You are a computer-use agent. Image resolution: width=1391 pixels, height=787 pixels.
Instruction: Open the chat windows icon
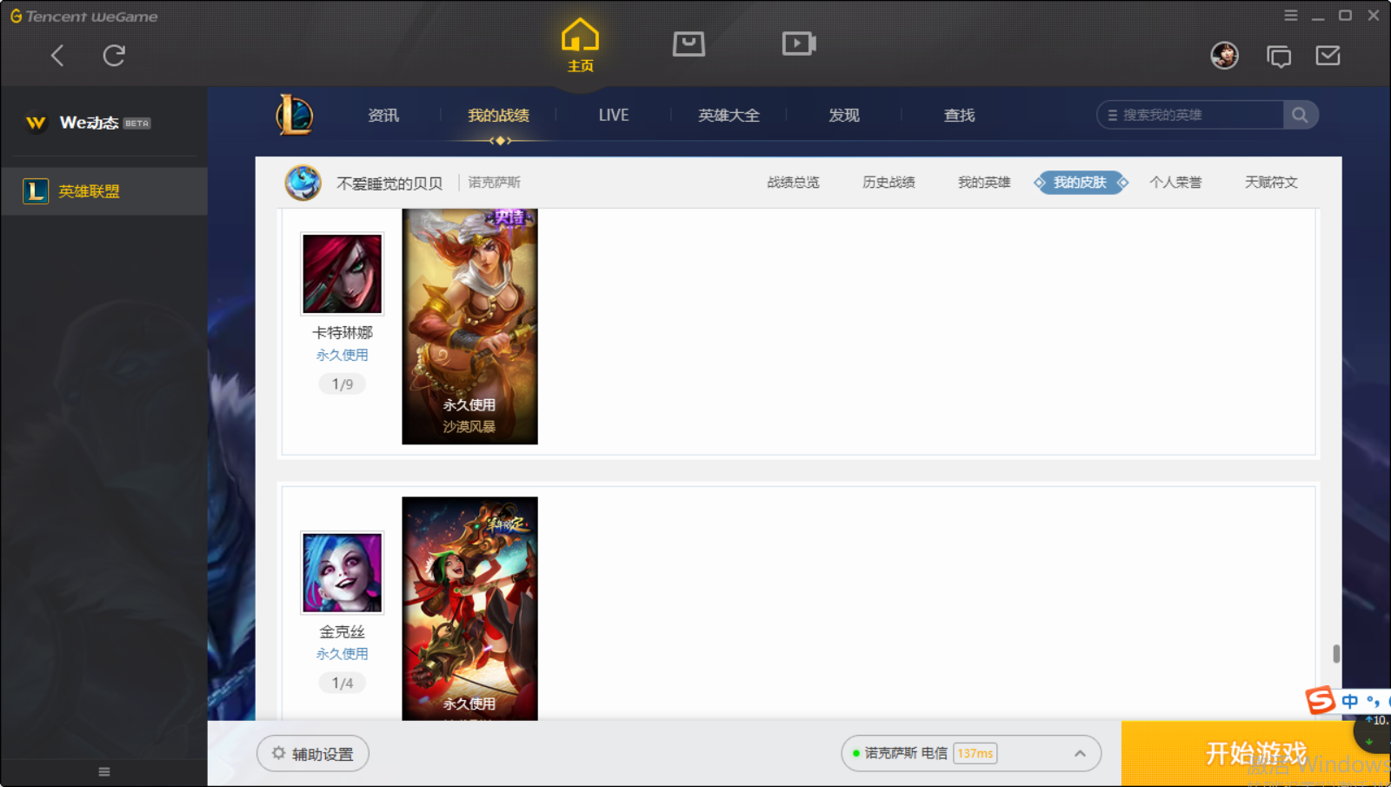click(x=1278, y=57)
